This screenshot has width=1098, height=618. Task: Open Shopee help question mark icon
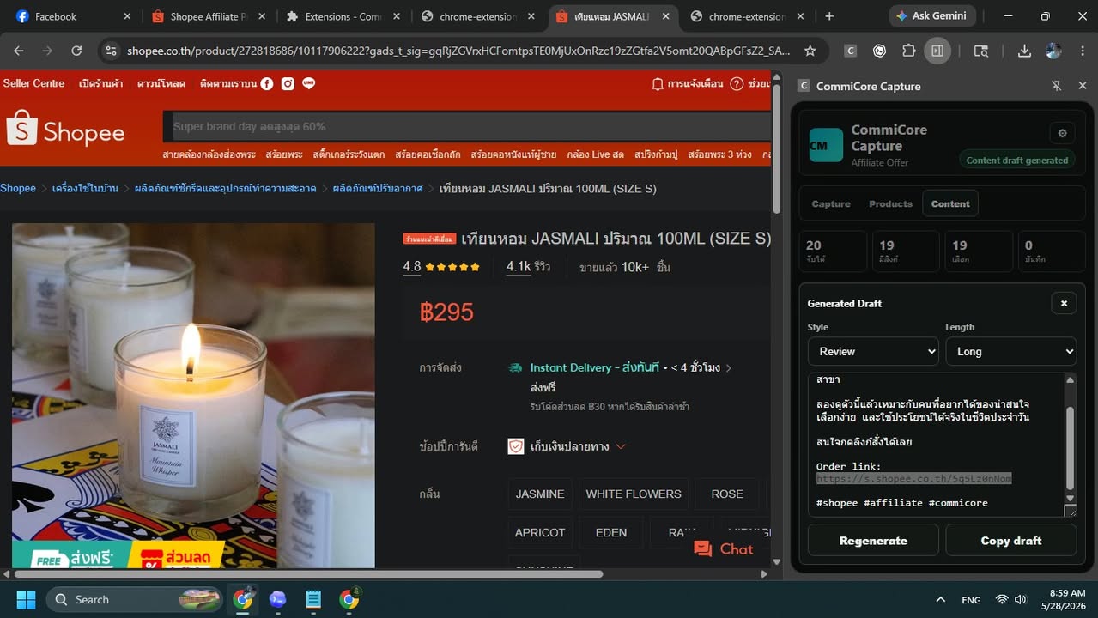point(737,84)
